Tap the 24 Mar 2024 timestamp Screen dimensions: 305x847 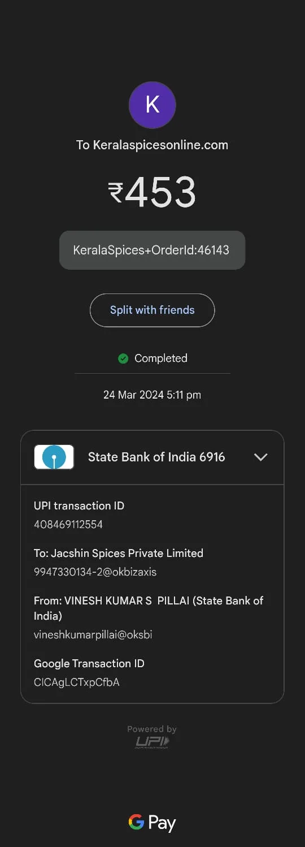pyautogui.click(x=152, y=395)
